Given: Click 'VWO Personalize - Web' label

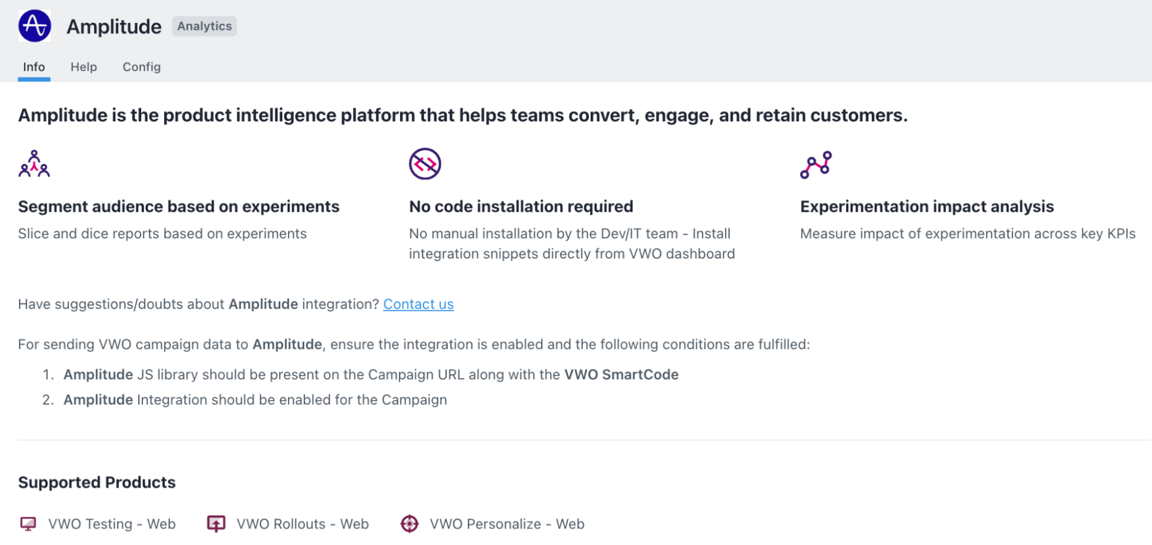Looking at the screenshot, I should coord(507,524).
